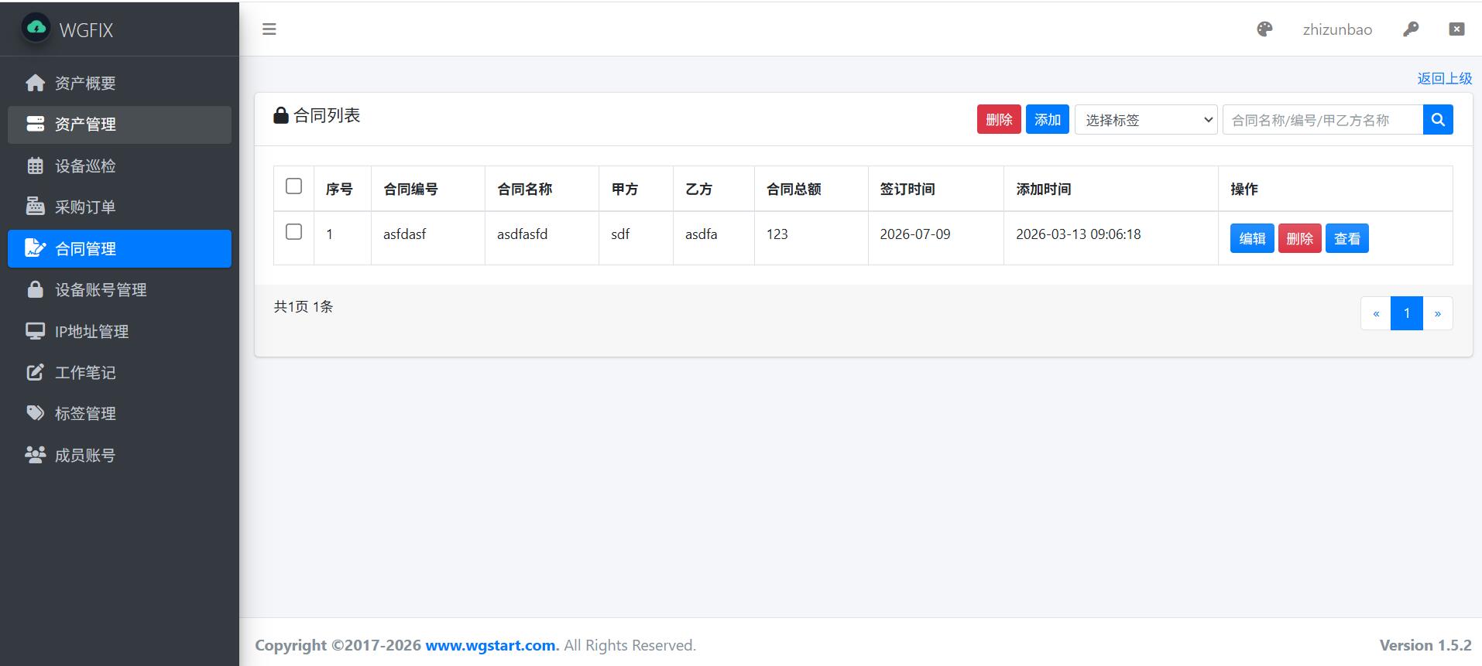Open 采购订单 in the sidebar menu
This screenshot has height=666, width=1482.
pyautogui.click(x=85, y=207)
